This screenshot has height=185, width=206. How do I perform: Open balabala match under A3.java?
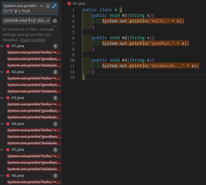34,117
